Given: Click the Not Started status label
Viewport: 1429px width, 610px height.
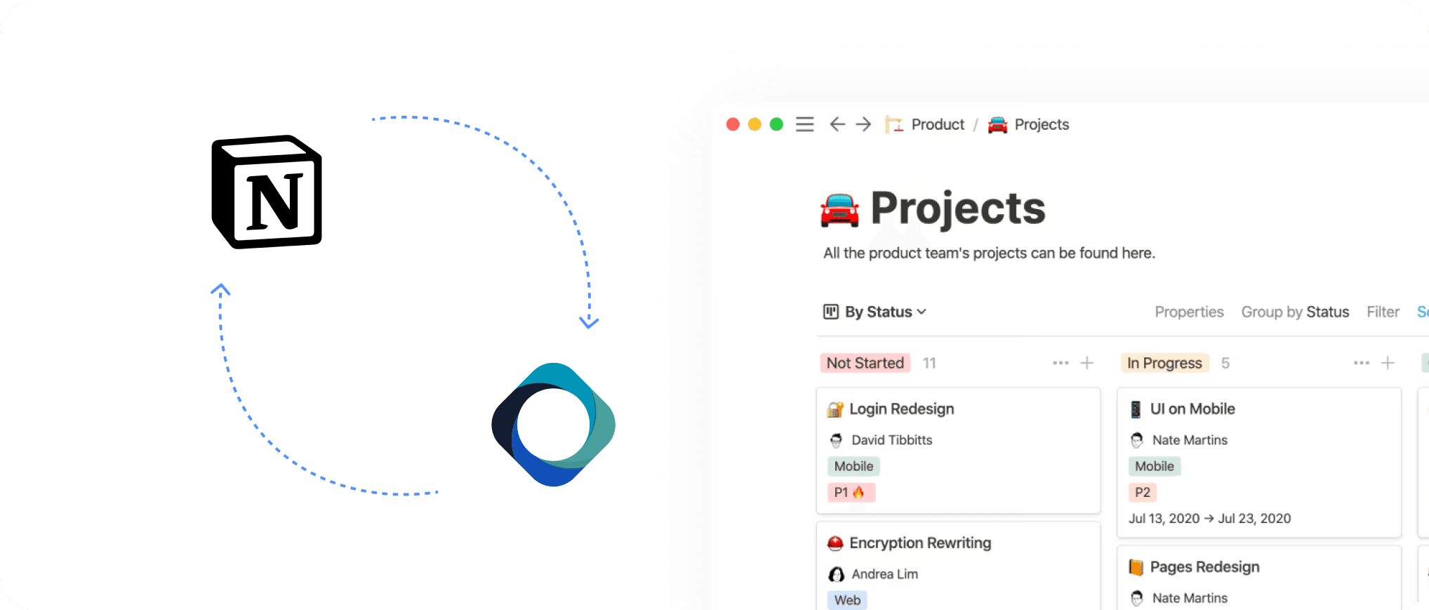Looking at the screenshot, I should (x=865, y=363).
